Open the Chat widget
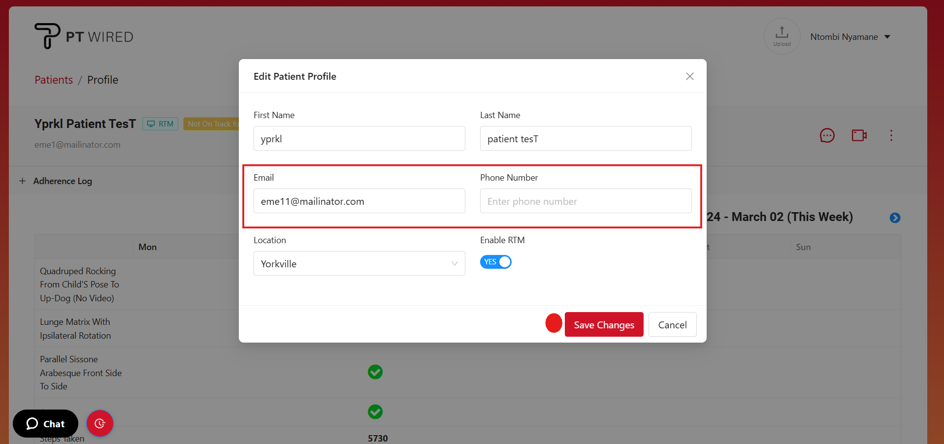Viewport: 944px width, 444px height. click(45, 423)
